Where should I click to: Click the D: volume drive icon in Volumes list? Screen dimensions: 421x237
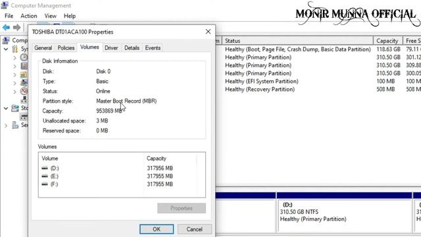tap(45, 169)
